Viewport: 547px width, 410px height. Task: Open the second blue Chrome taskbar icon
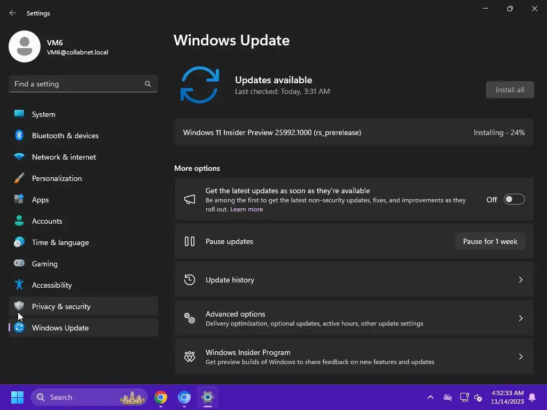pyautogui.click(x=184, y=397)
